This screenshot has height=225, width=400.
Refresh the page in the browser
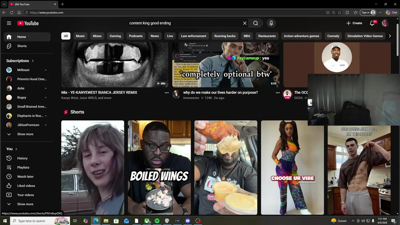coord(12,12)
